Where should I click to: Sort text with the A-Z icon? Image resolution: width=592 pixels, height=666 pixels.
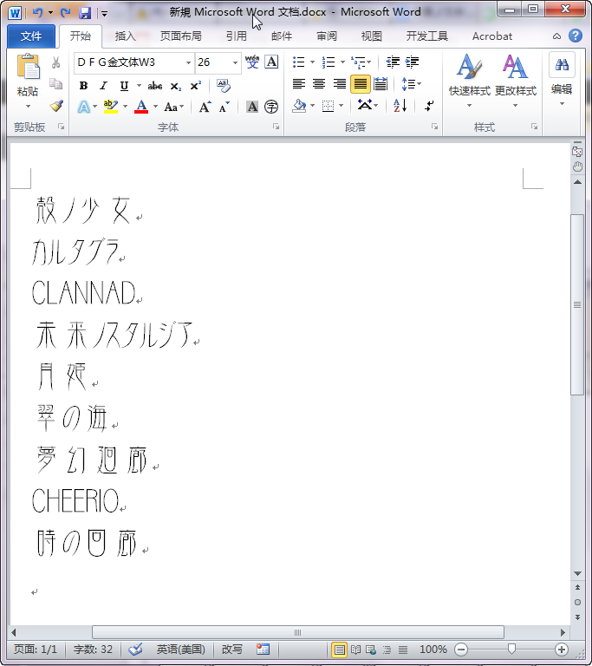400,105
